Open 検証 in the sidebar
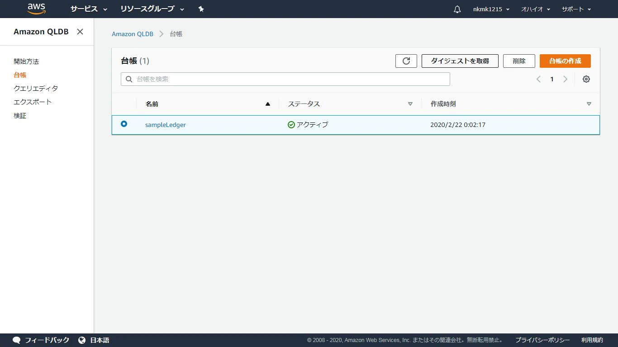Viewport: 618px width, 347px height. click(x=20, y=116)
